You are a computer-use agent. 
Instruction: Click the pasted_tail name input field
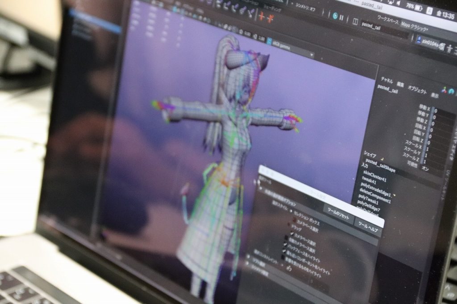tap(385, 30)
